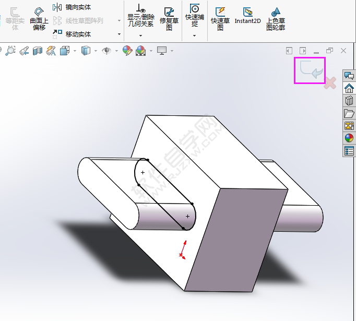Screen dimensions: 356x321
Task: Click the Dynamic Annotation Views icon
Action: pos(51,51)
